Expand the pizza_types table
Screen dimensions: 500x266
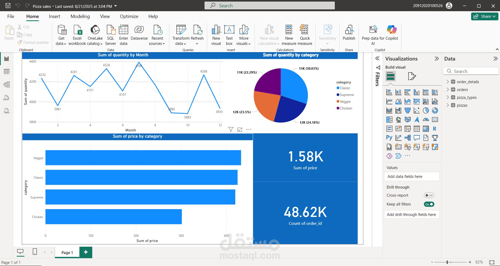click(x=448, y=97)
